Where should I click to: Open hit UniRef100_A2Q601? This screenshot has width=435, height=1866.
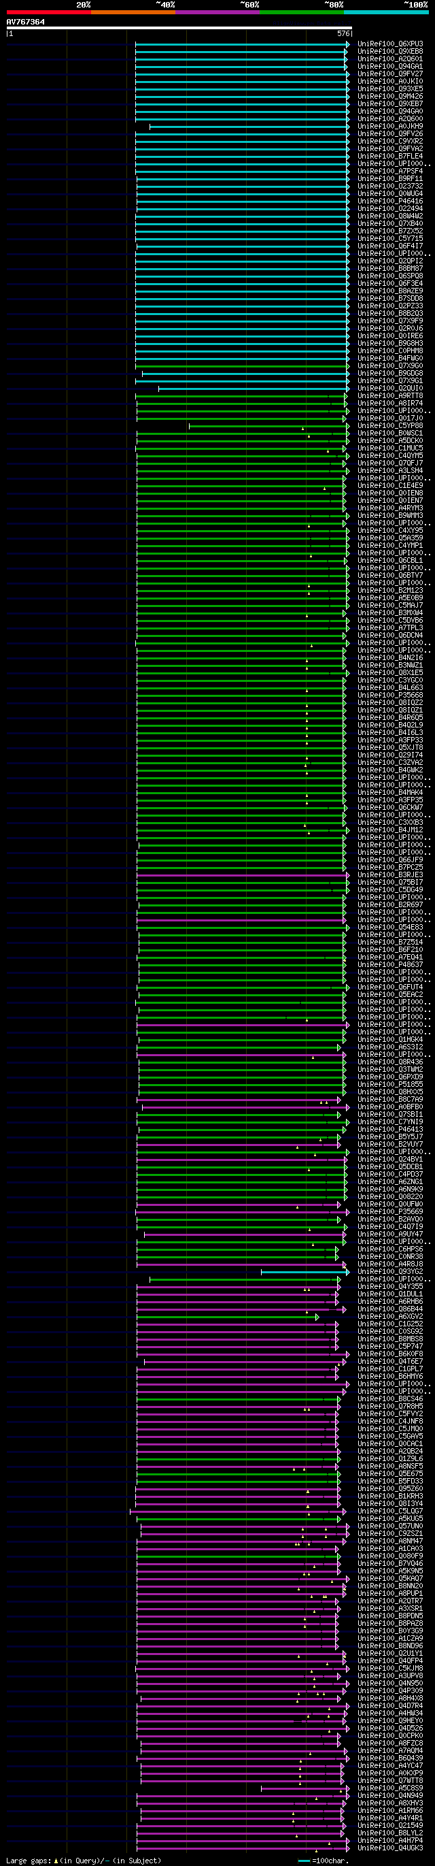click(x=391, y=59)
